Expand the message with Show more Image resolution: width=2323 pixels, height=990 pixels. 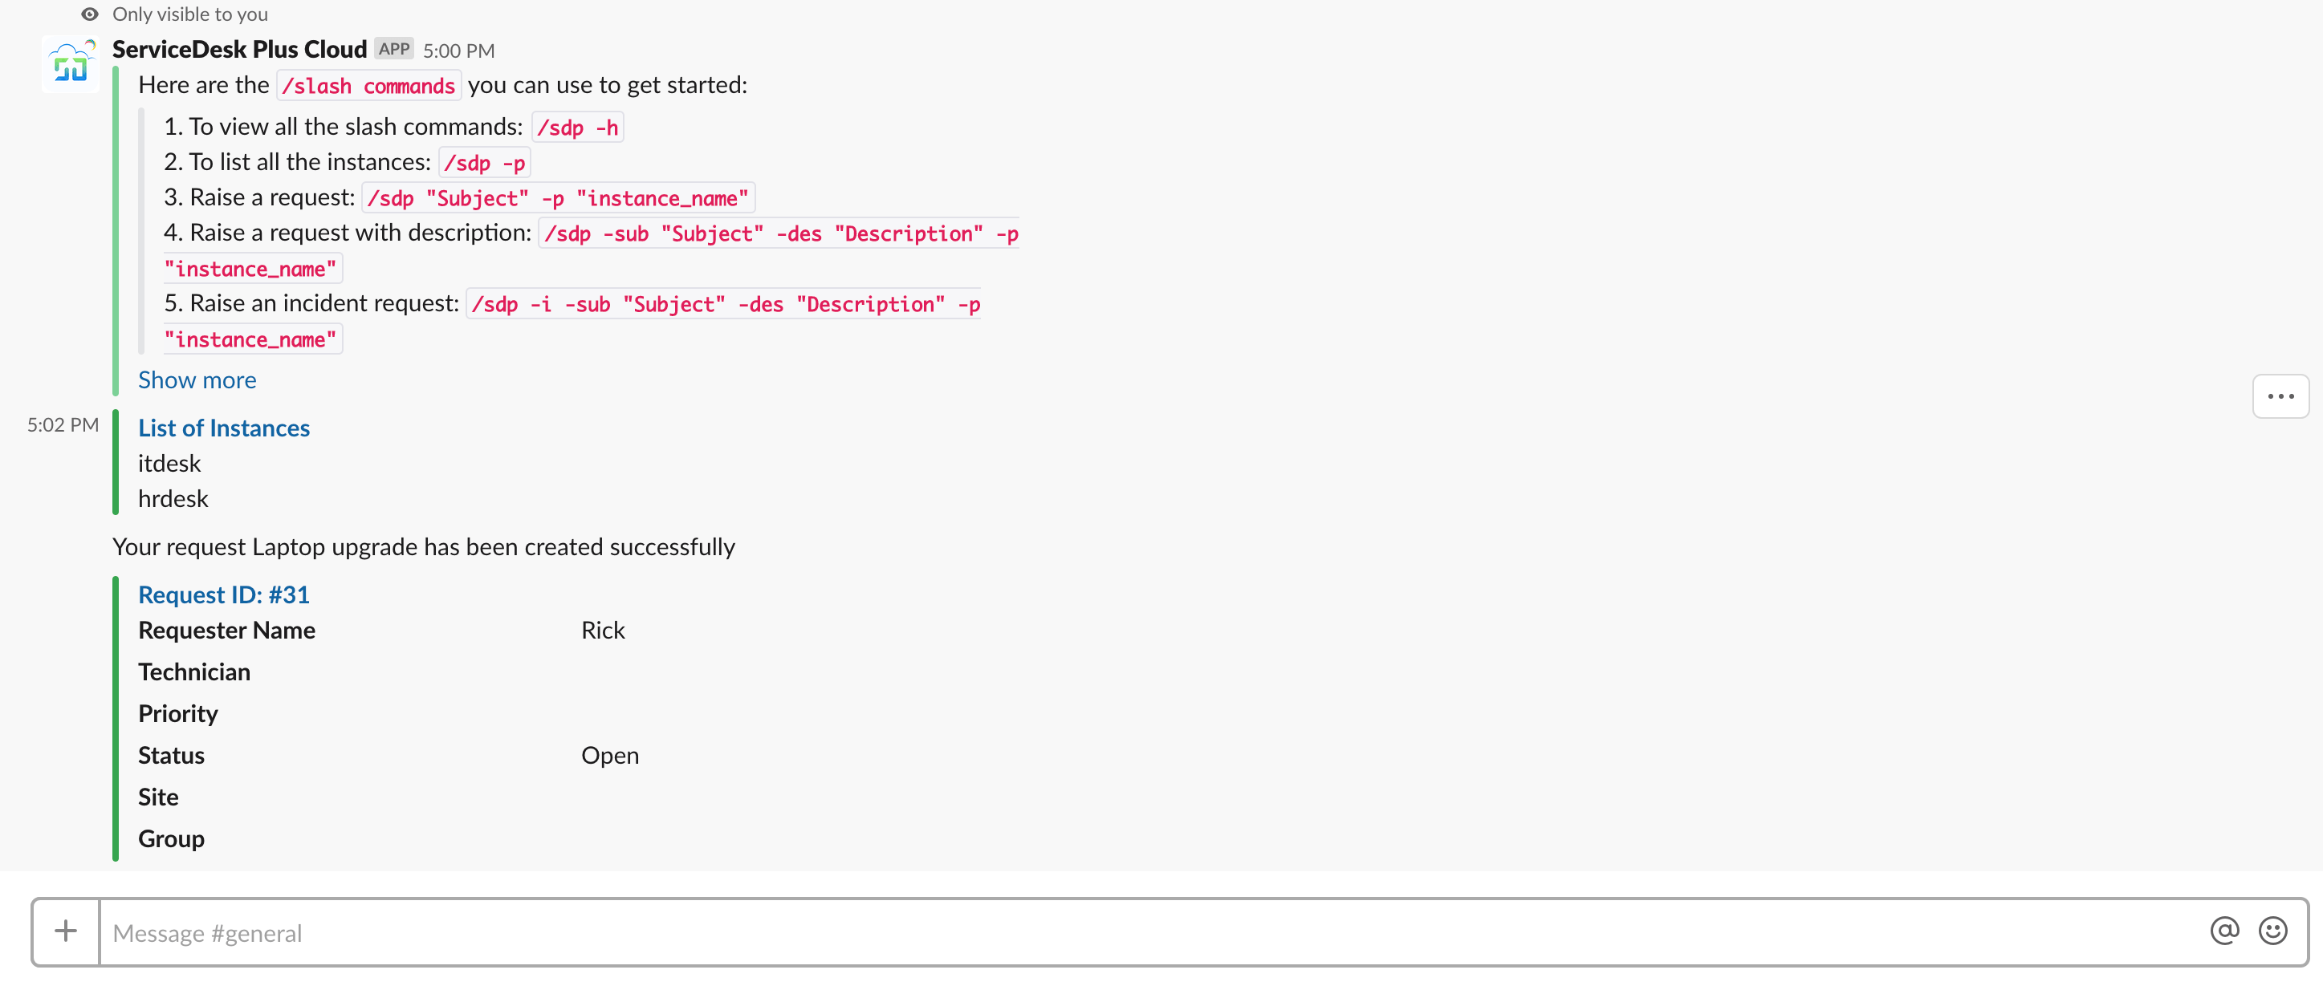point(197,380)
